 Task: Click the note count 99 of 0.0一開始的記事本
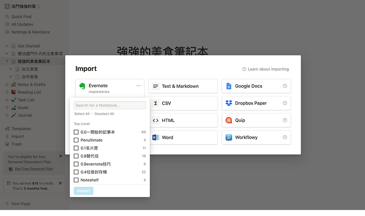143,132
